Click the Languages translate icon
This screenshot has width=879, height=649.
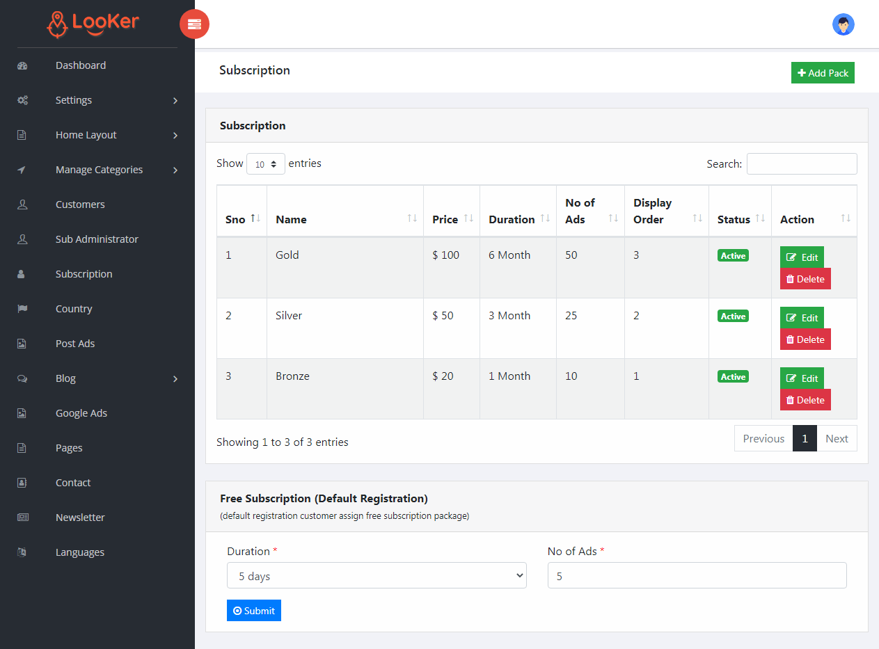(x=22, y=552)
